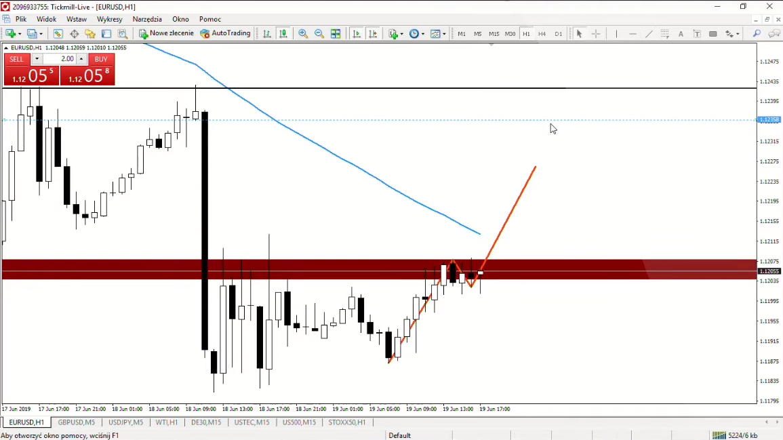
Task: Select the rectangle shape tool
Action: click(x=713, y=33)
